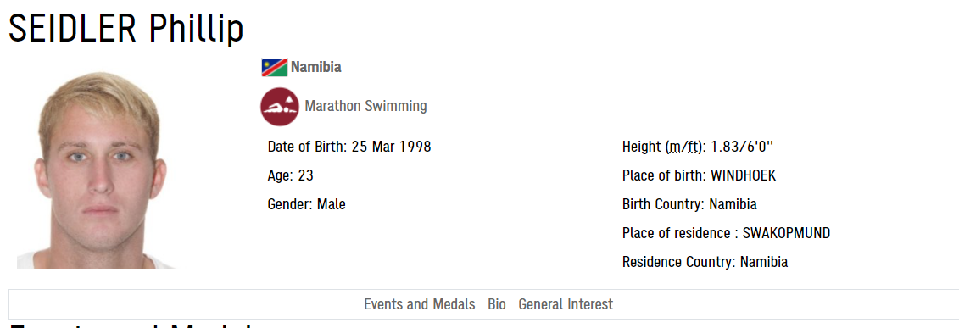Click the Namibia flag icon
The width and height of the screenshot is (959, 328).
(275, 67)
